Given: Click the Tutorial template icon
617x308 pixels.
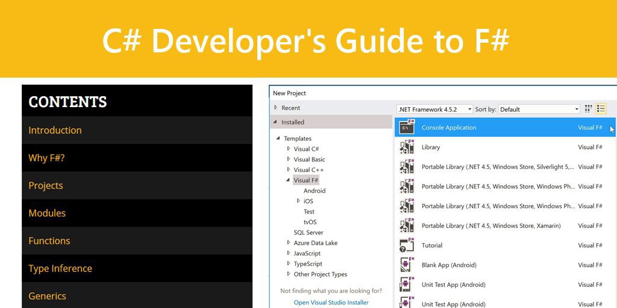Looking at the screenshot, I should 407,245.
